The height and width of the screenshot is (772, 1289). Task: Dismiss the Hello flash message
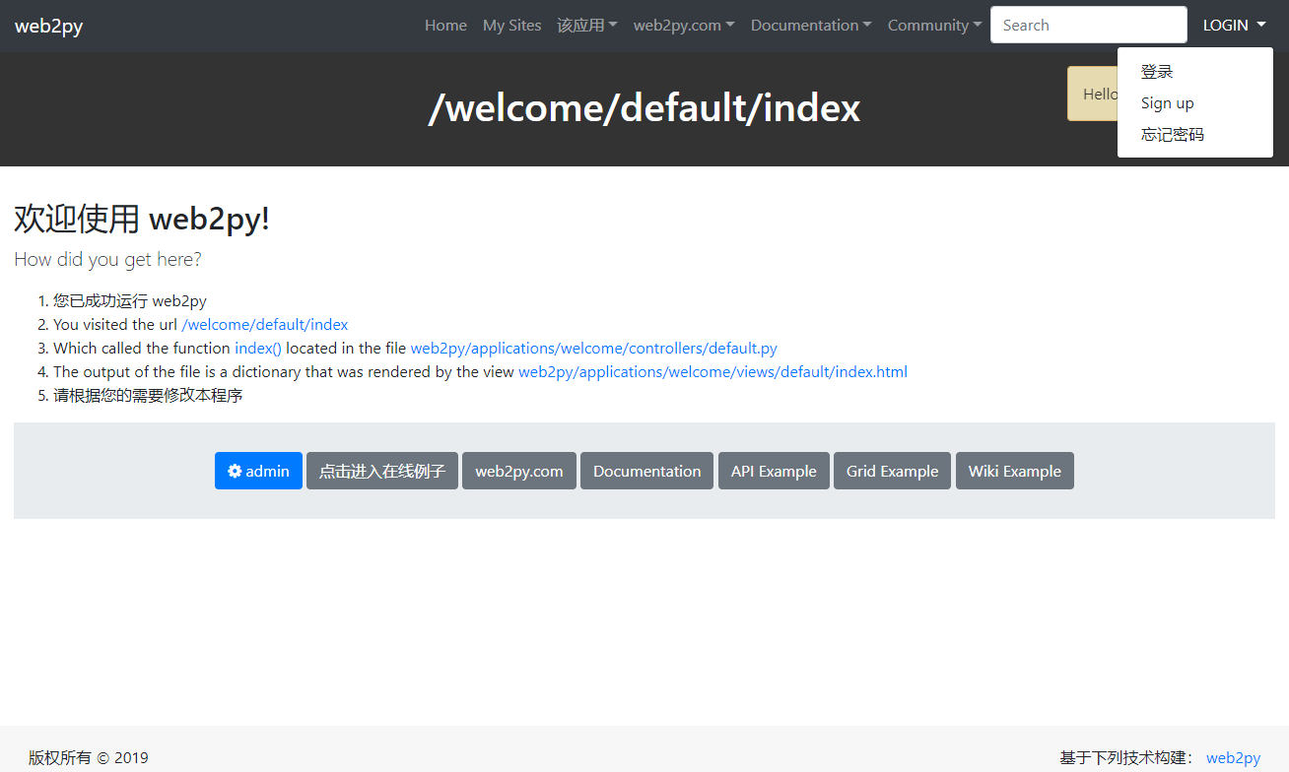(1093, 95)
